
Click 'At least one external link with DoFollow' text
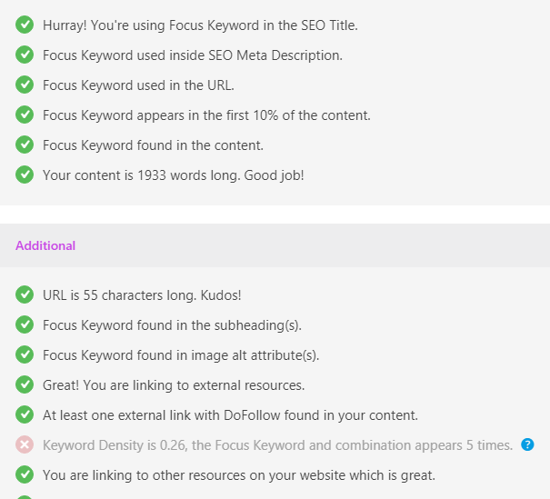(x=230, y=415)
